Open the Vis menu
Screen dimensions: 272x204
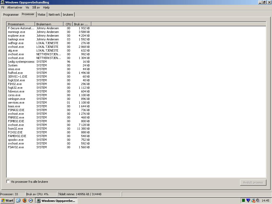tap(27, 7)
